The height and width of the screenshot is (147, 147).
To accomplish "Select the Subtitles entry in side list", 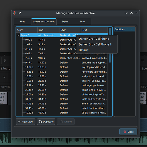I will coord(125,29).
